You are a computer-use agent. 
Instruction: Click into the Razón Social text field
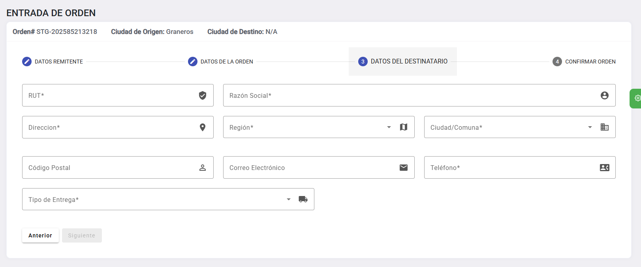click(x=411, y=95)
